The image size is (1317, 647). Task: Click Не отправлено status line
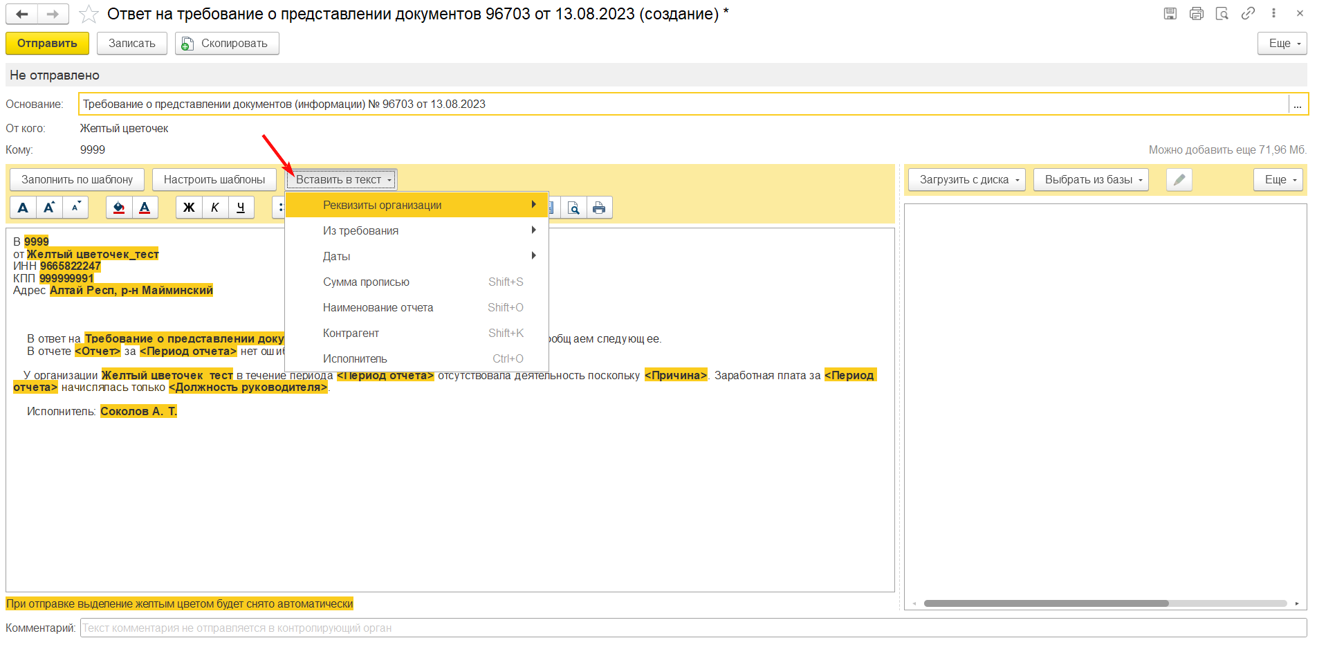(55, 75)
